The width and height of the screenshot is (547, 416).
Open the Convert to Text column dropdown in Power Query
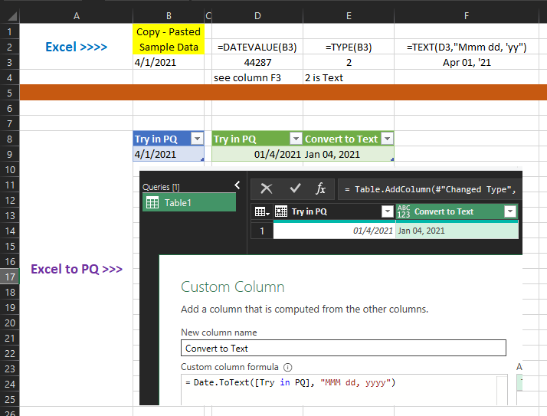[510, 211]
